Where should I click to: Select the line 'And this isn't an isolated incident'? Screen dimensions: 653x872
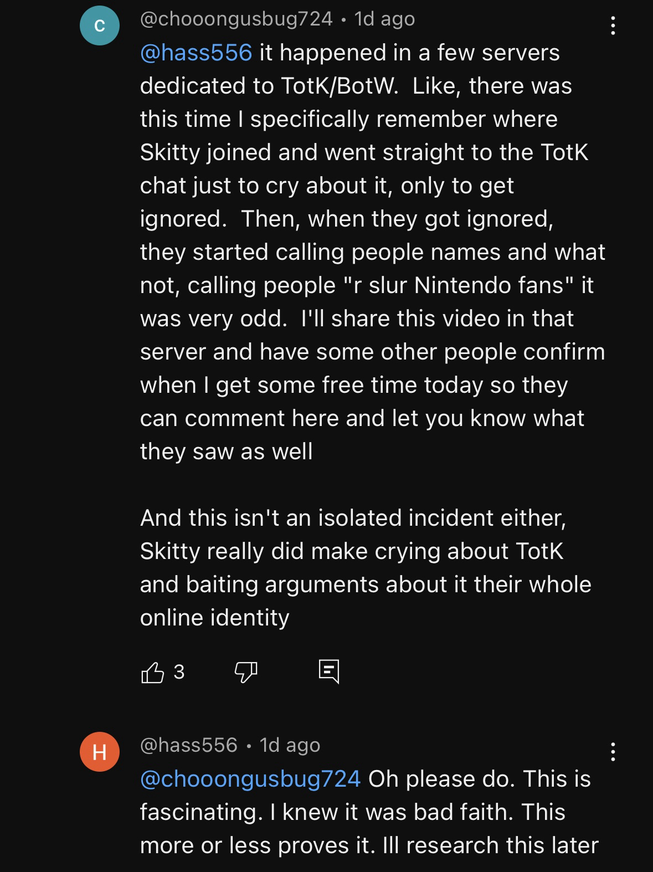pyautogui.click(x=353, y=518)
